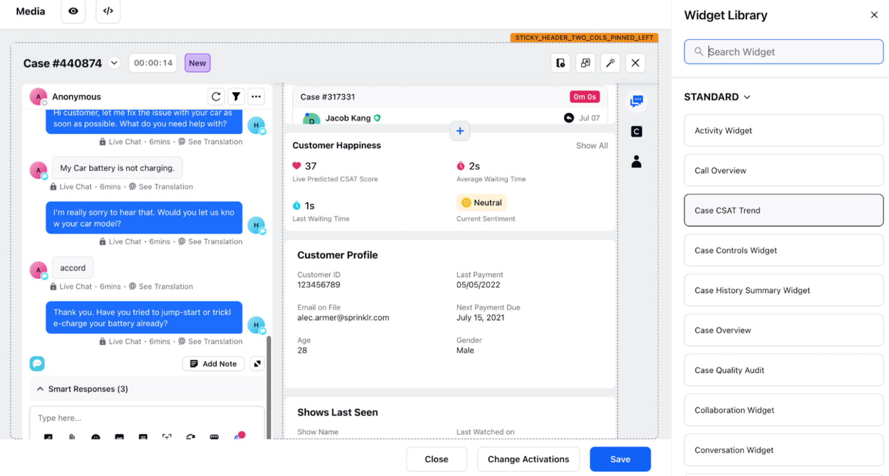Open the code view button
The width and height of the screenshot is (889, 476).
(108, 11)
